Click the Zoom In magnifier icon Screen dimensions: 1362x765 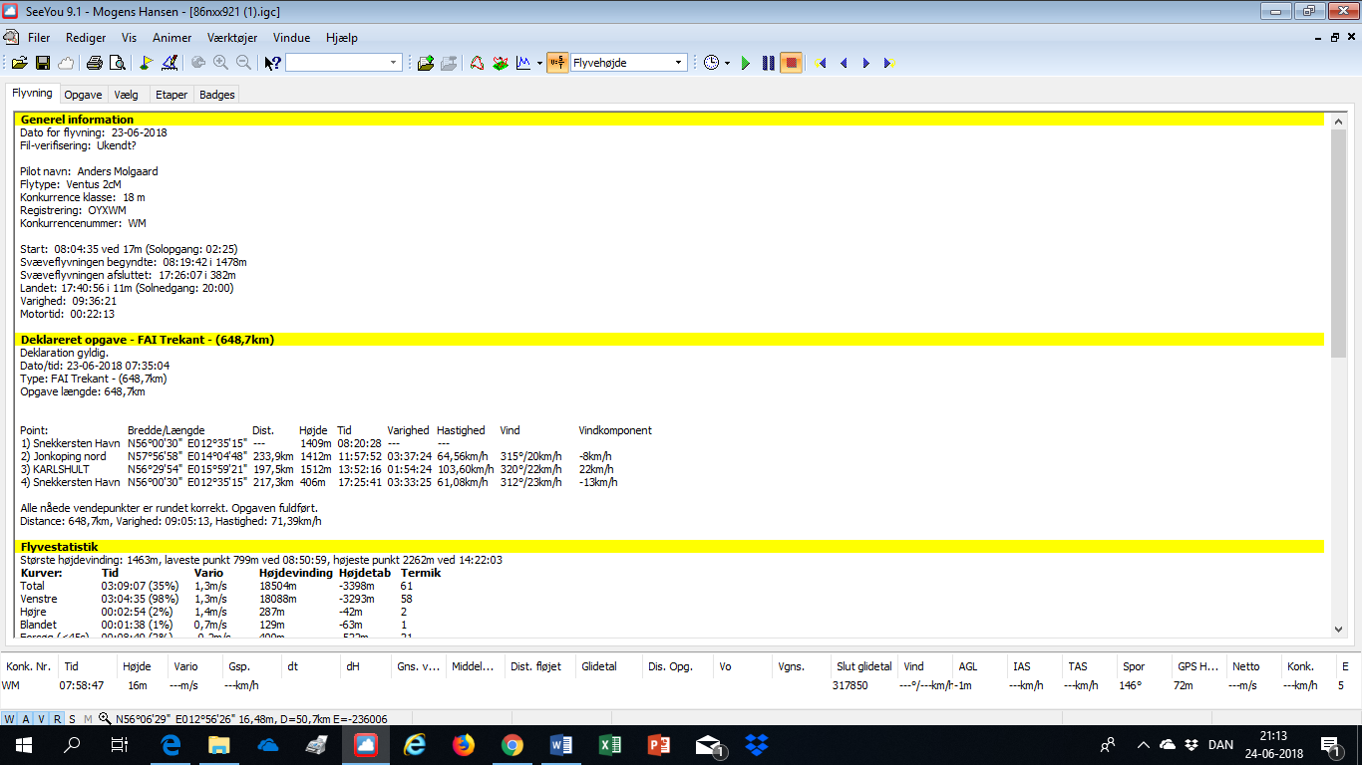pyautogui.click(x=220, y=63)
